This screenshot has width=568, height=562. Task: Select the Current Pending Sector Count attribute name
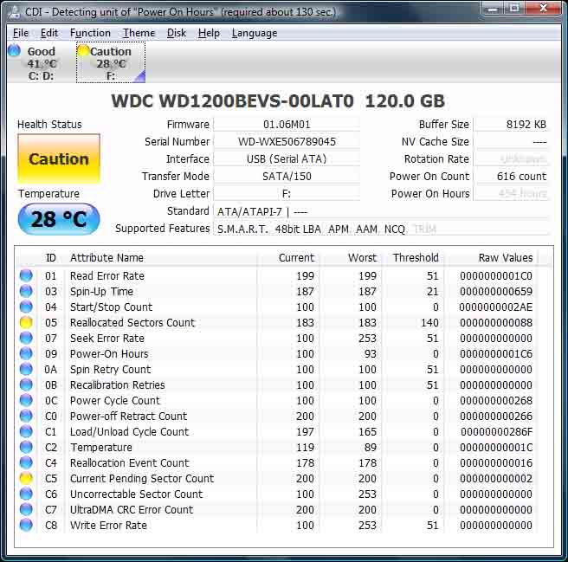(142, 478)
